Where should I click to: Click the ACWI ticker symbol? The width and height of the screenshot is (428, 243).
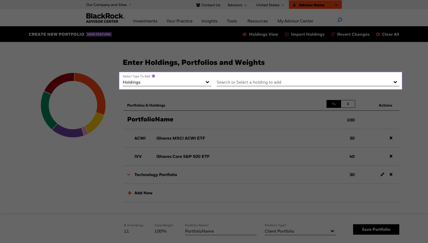pos(140,138)
